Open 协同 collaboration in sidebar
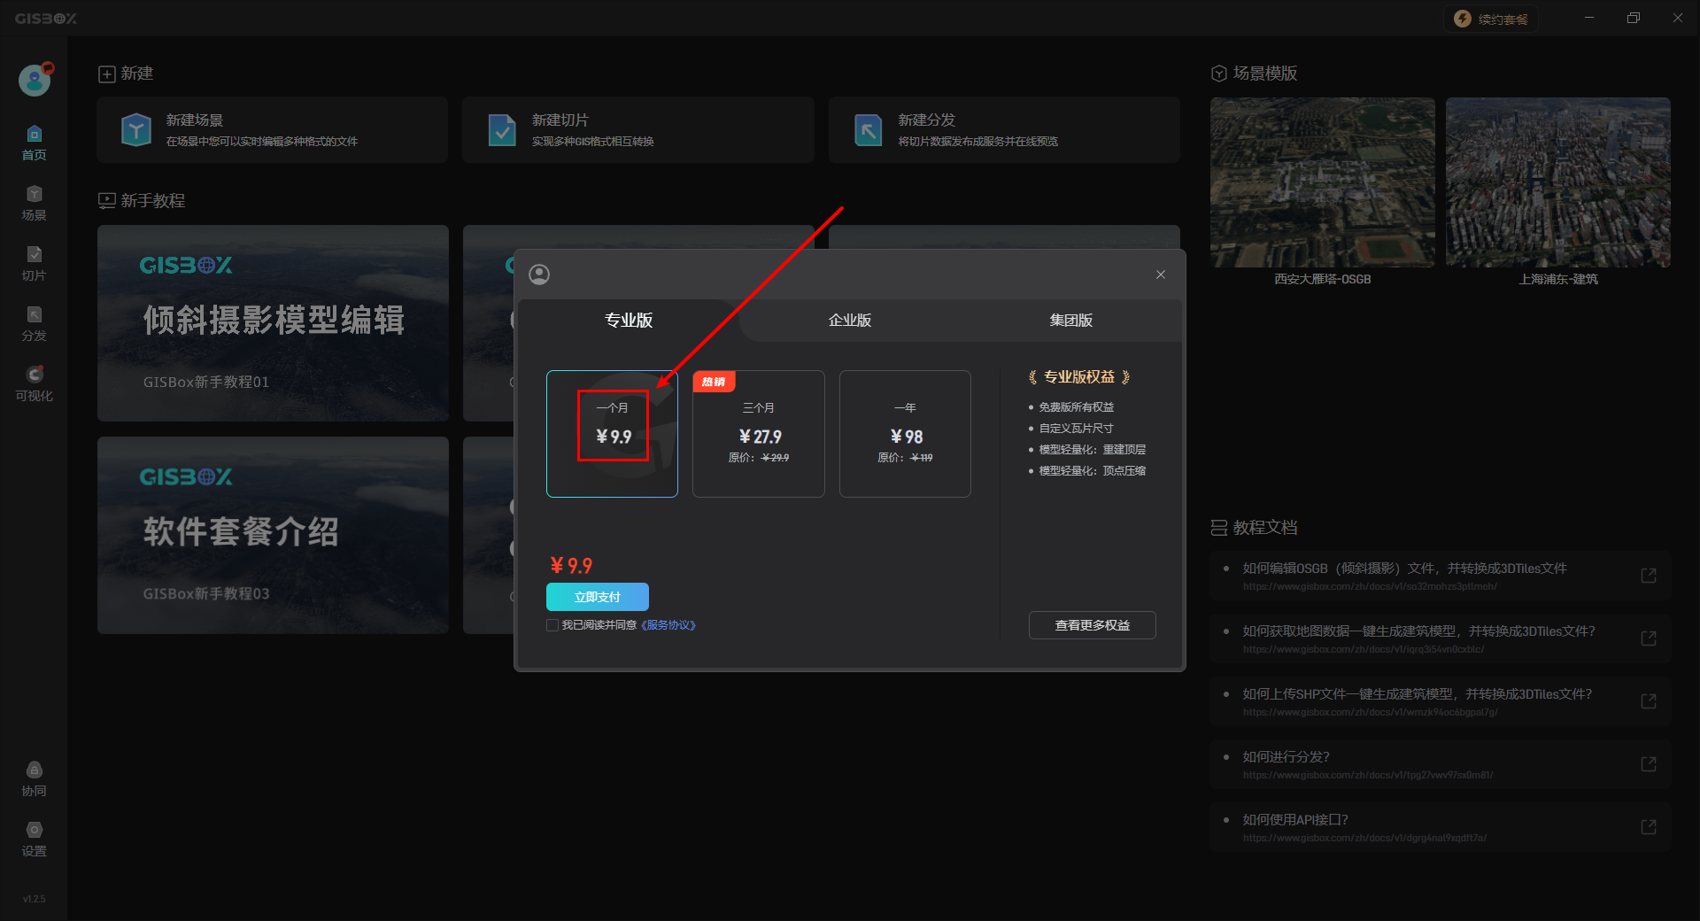This screenshot has width=1700, height=921. [34, 779]
